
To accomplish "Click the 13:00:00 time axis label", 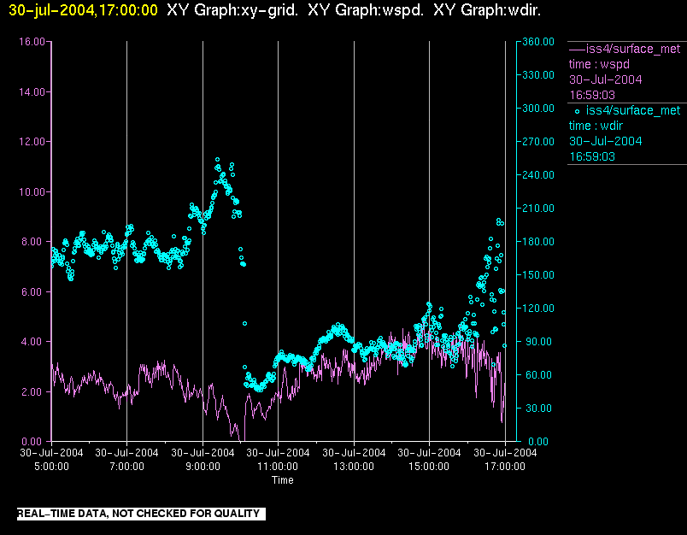I will [x=354, y=467].
